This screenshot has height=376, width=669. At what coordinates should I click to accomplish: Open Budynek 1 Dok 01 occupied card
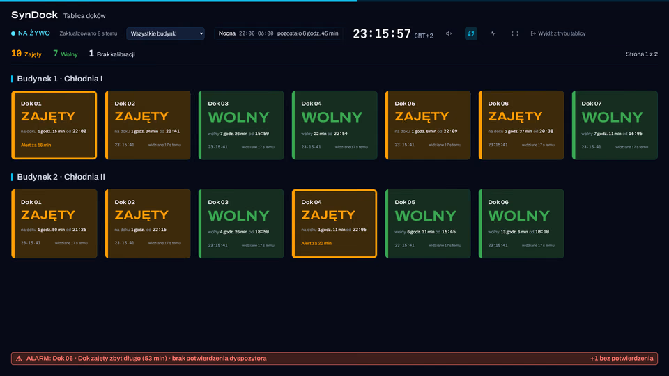pyautogui.click(x=54, y=125)
